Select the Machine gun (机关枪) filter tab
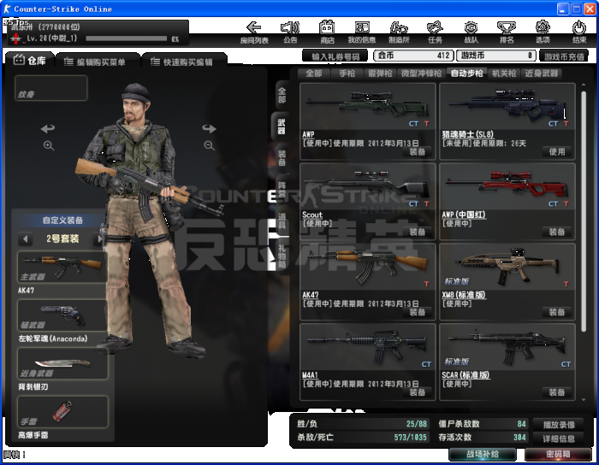Image resolution: width=599 pixels, height=465 pixels. pos(504,74)
